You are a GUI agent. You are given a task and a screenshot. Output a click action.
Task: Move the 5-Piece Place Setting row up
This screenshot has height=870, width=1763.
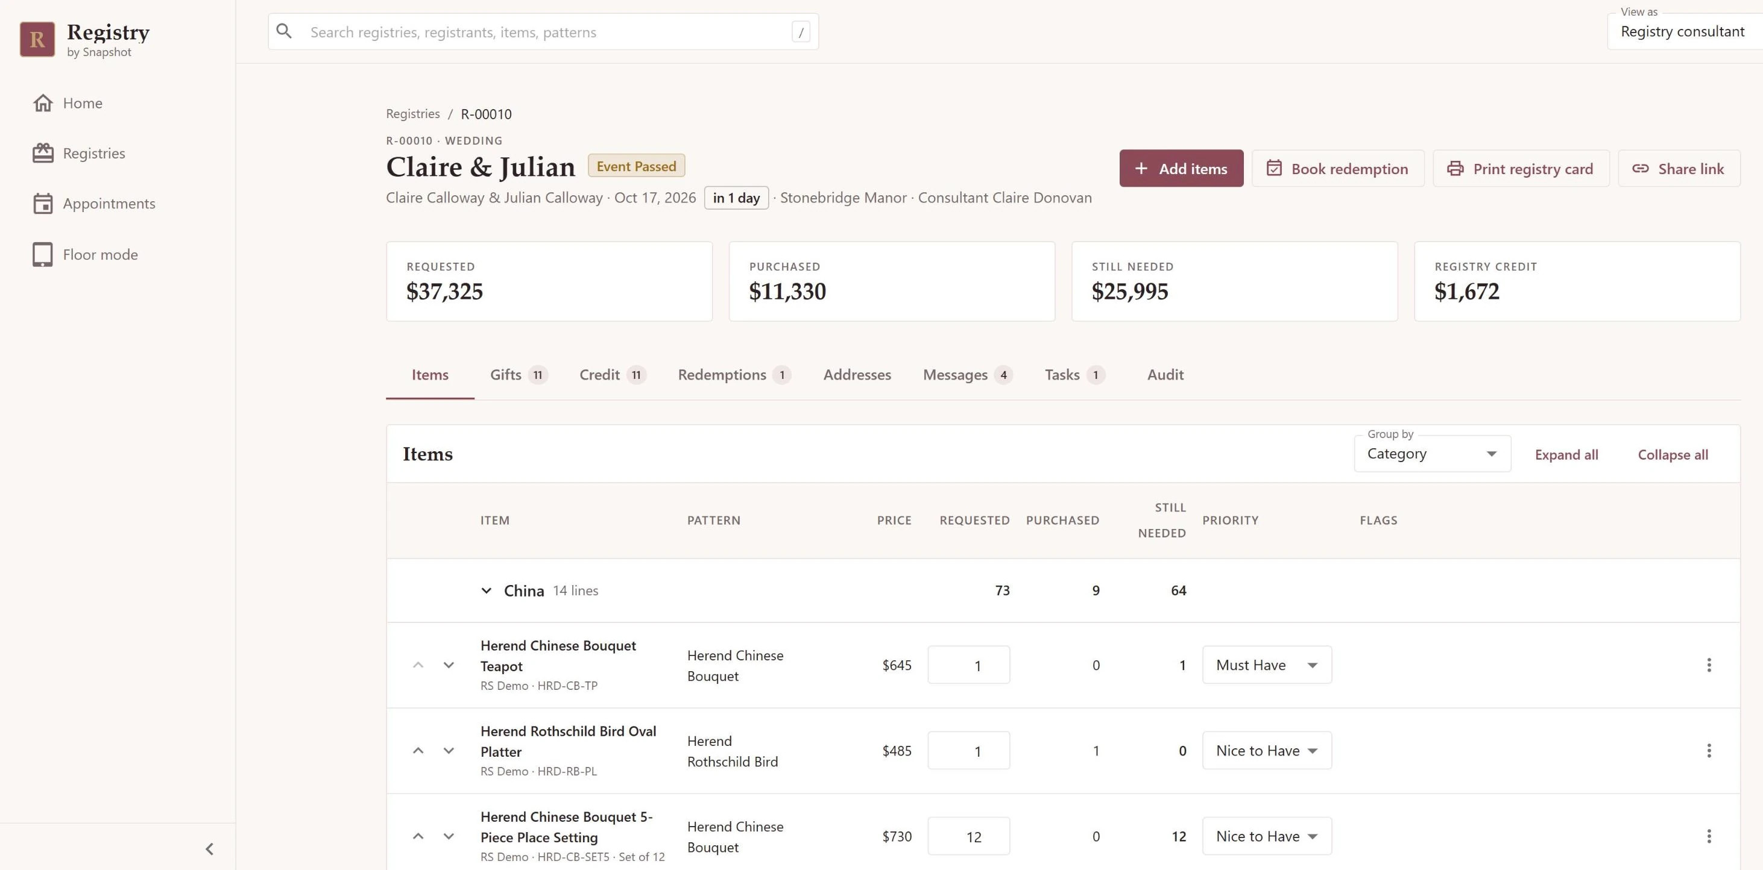click(x=418, y=836)
